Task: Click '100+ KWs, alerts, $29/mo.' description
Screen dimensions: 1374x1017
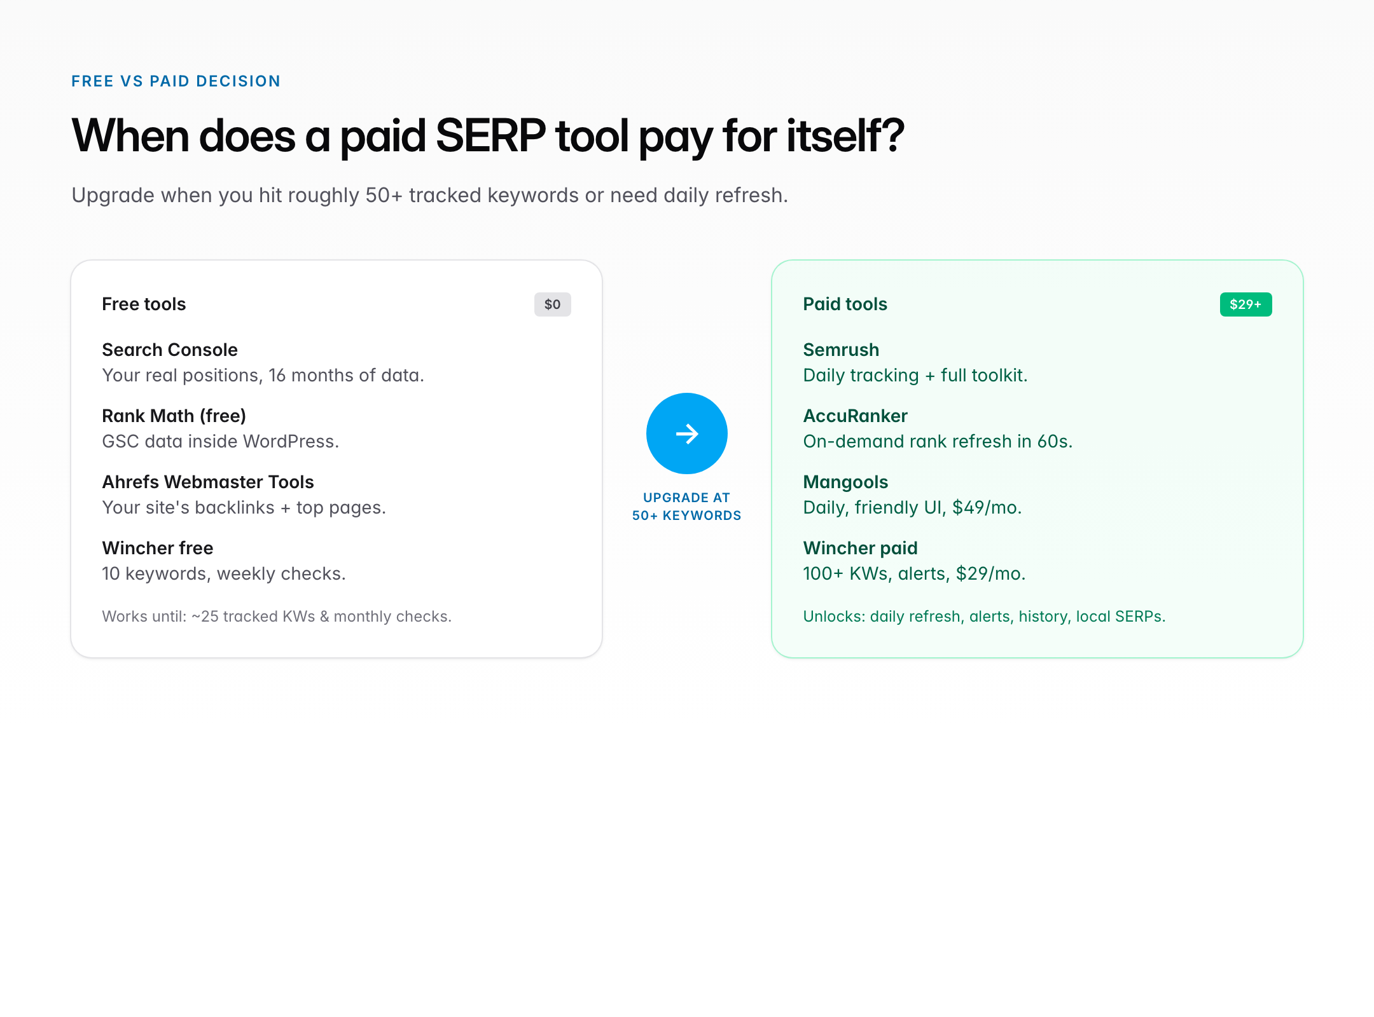Action: coord(914,574)
